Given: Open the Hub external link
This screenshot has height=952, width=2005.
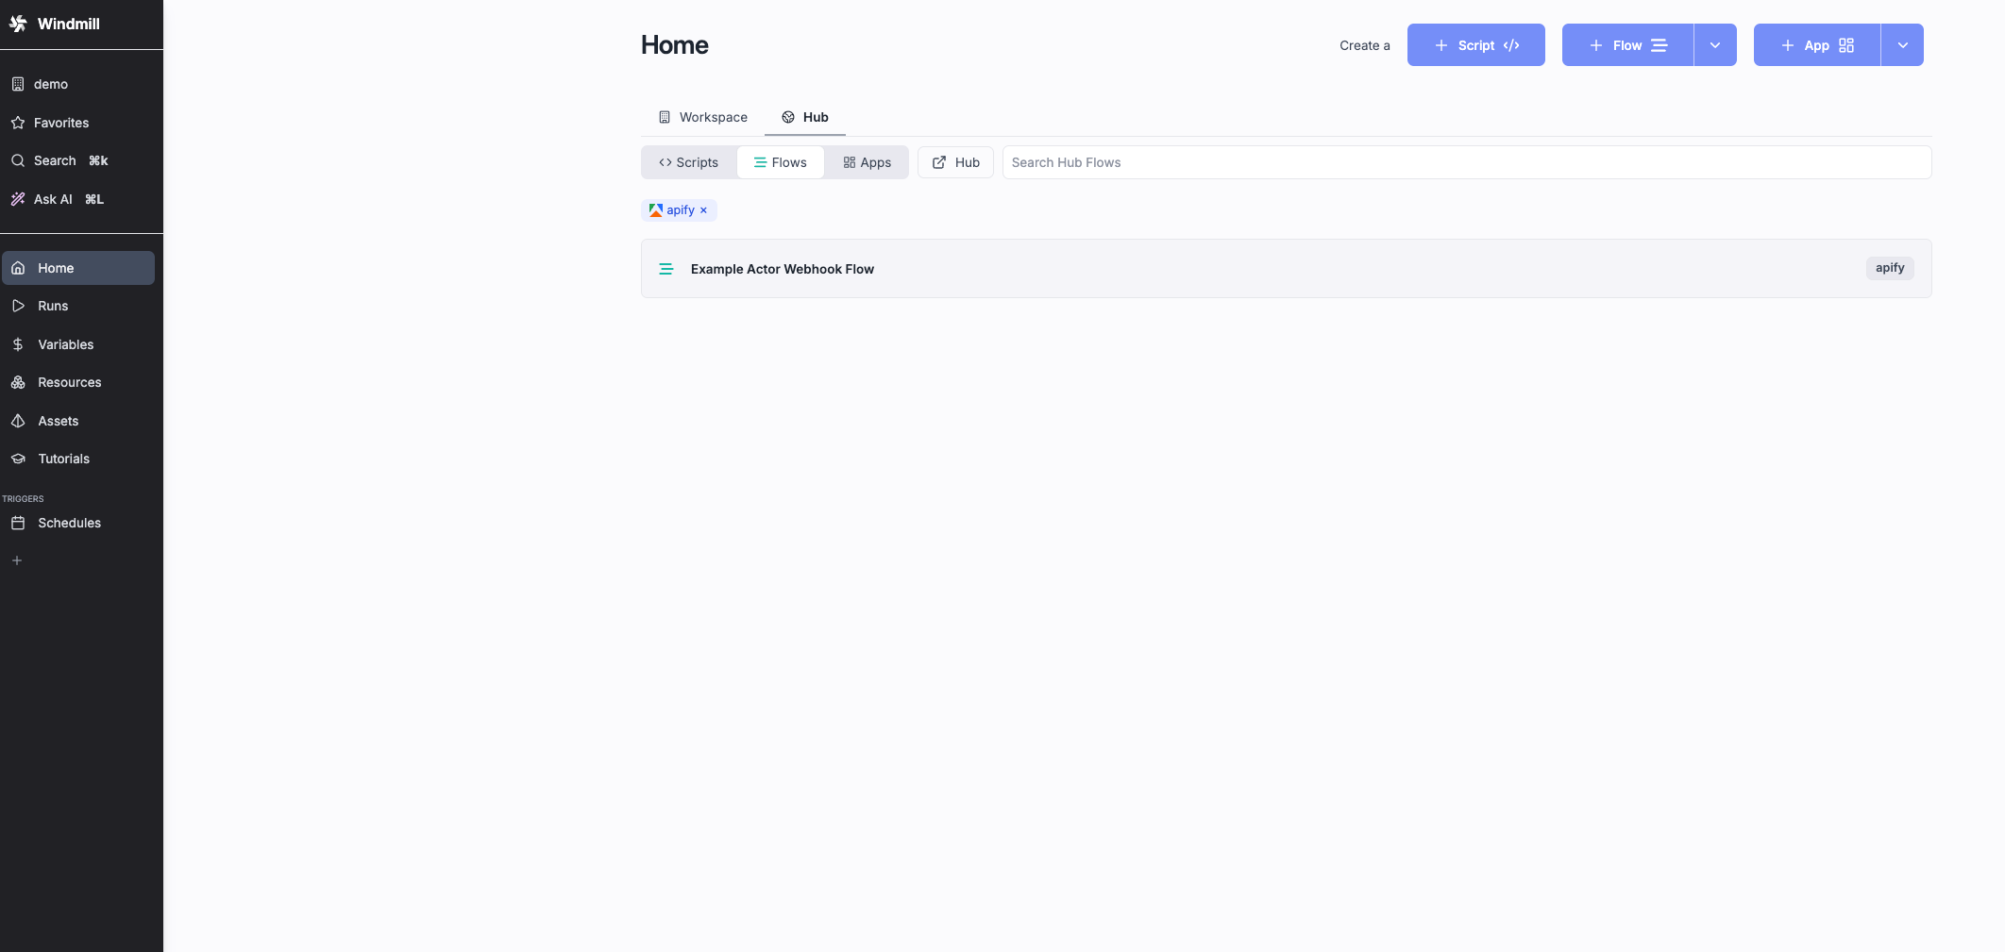Looking at the screenshot, I should [x=955, y=162].
